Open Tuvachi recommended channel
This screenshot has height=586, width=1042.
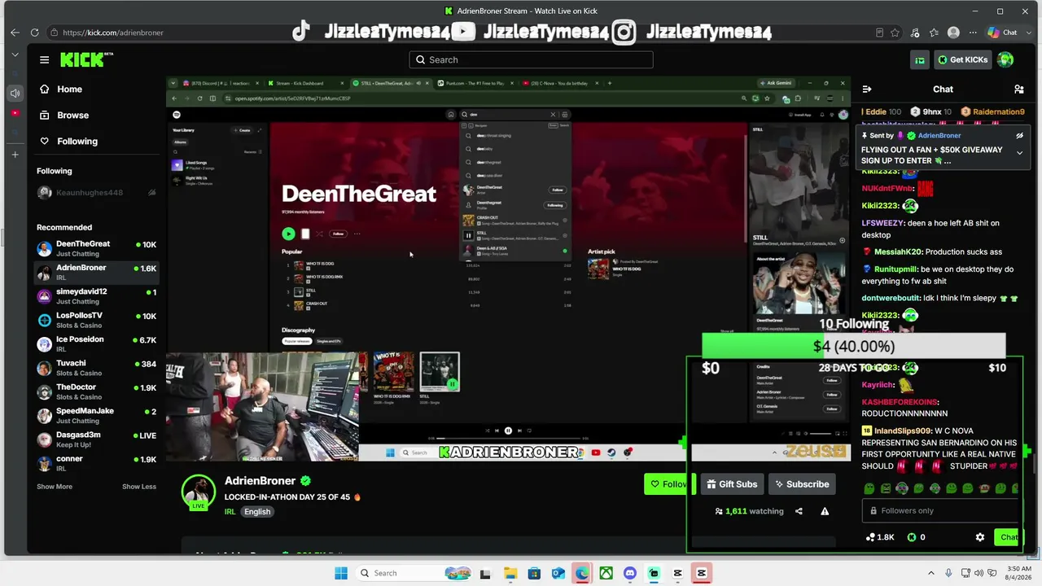pyautogui.click(x=96, y=368)
